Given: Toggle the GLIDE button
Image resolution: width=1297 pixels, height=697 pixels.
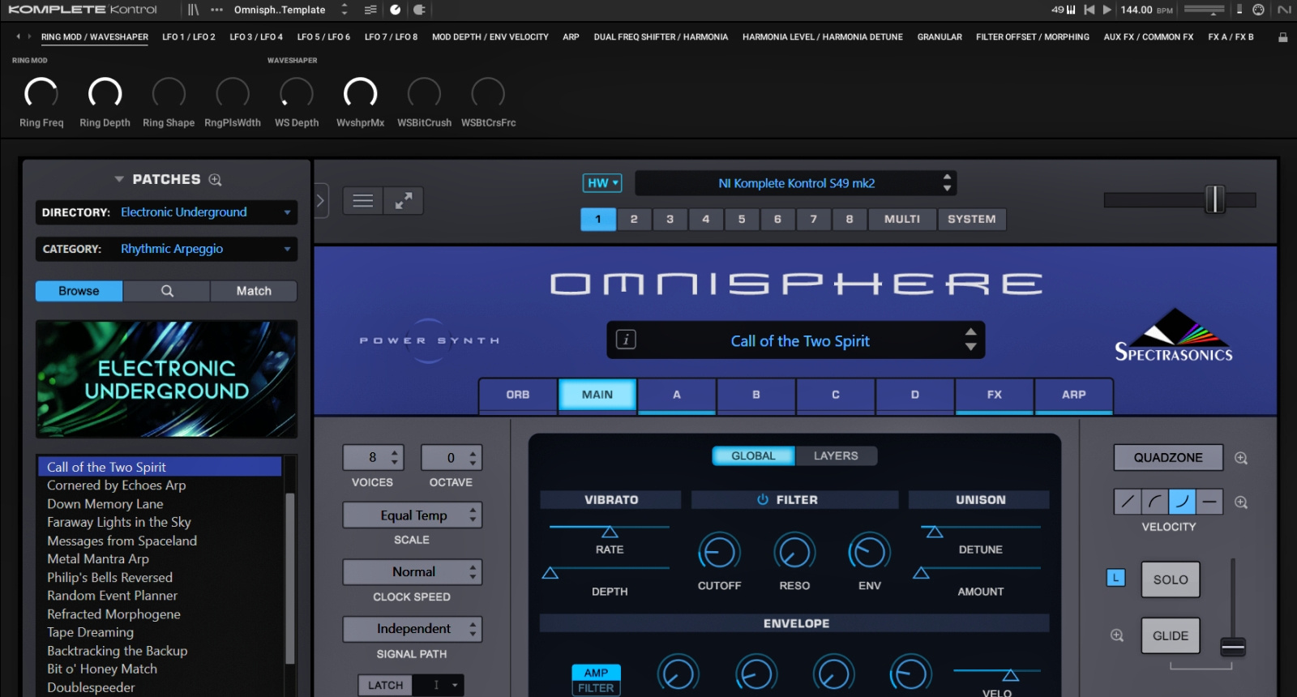Looking at the screenshot, I should pos(1171,635).
